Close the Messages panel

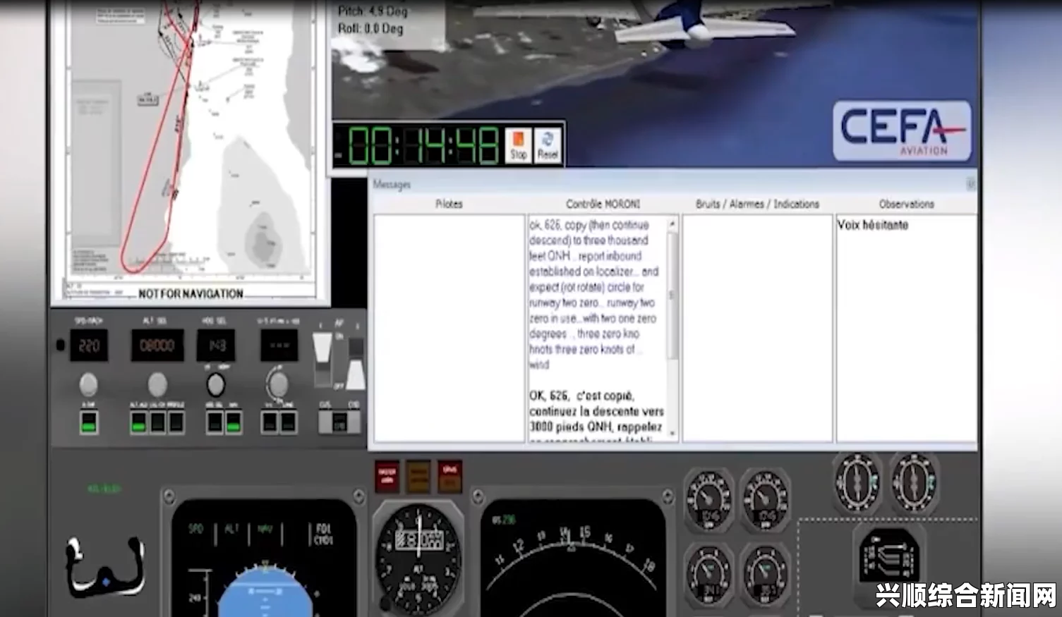click(x=970, y=184)
